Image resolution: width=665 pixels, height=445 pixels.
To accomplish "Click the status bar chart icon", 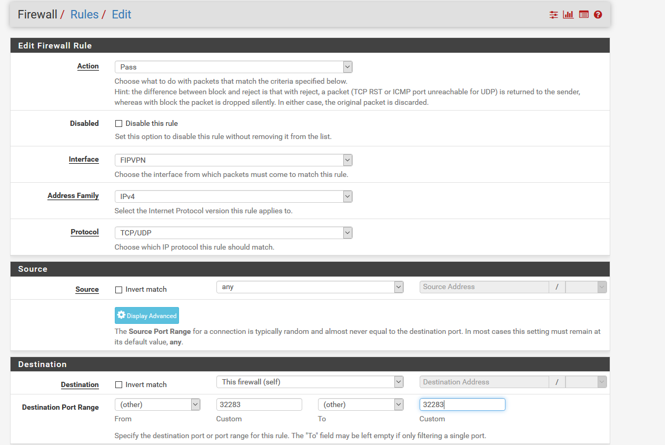I will tap(568, 15).
